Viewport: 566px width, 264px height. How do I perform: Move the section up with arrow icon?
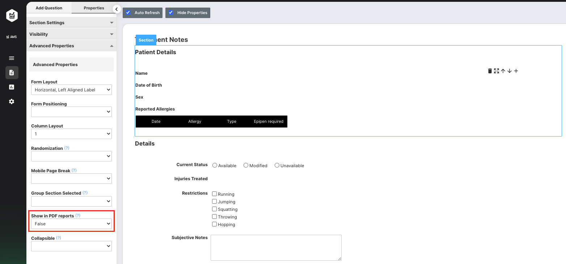(x=503, y=71)
